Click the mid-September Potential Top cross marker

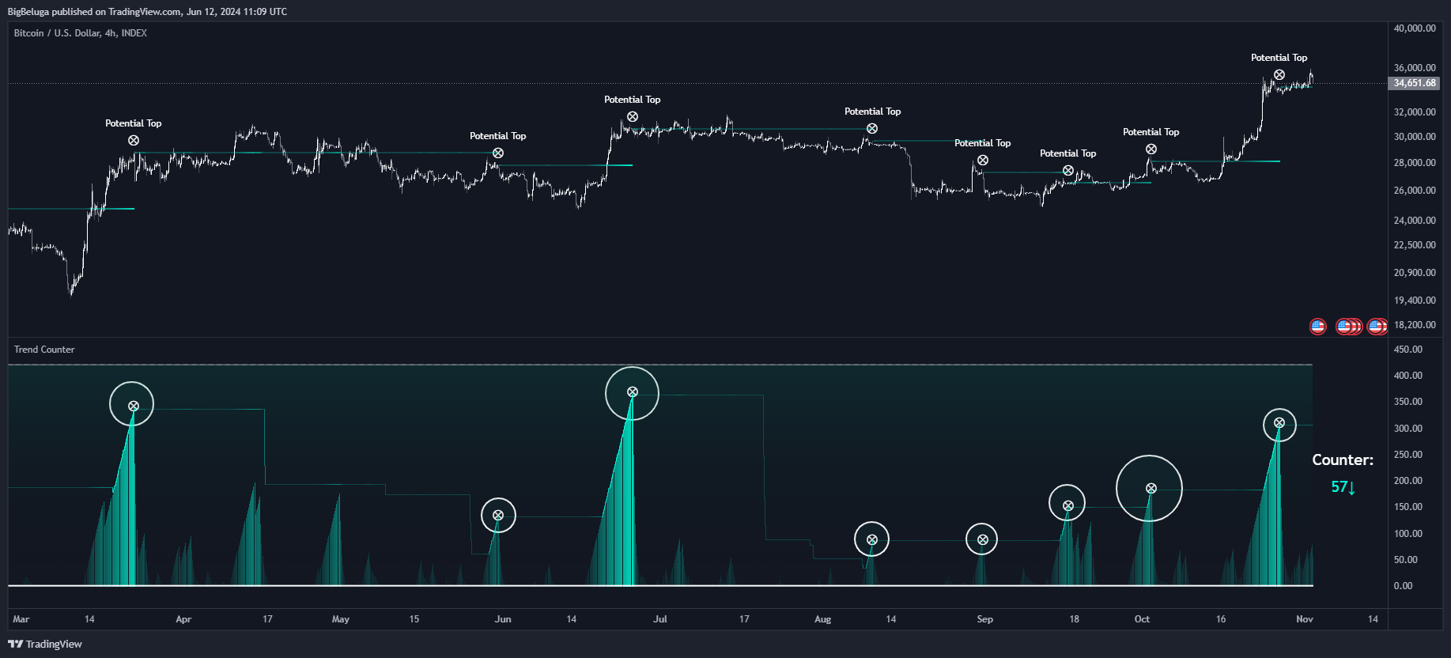[x=1068, y=171]
